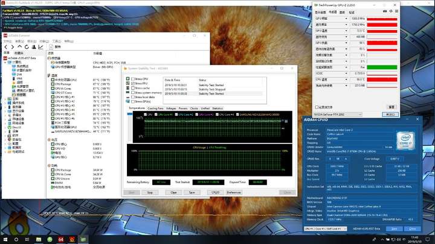
Task: Click the Intel Core i7 logo in CPUID
Action: [x=405, y=140]
